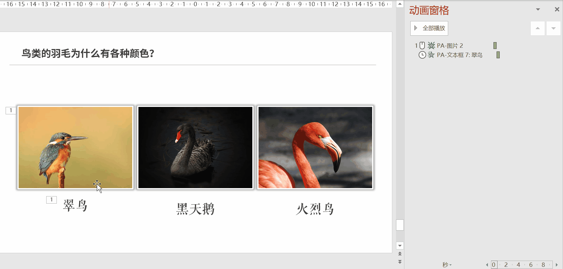563x269 pixels.
Task: Click the 0 marker on the seconds timeline
Action: click(x=494, y=265)
